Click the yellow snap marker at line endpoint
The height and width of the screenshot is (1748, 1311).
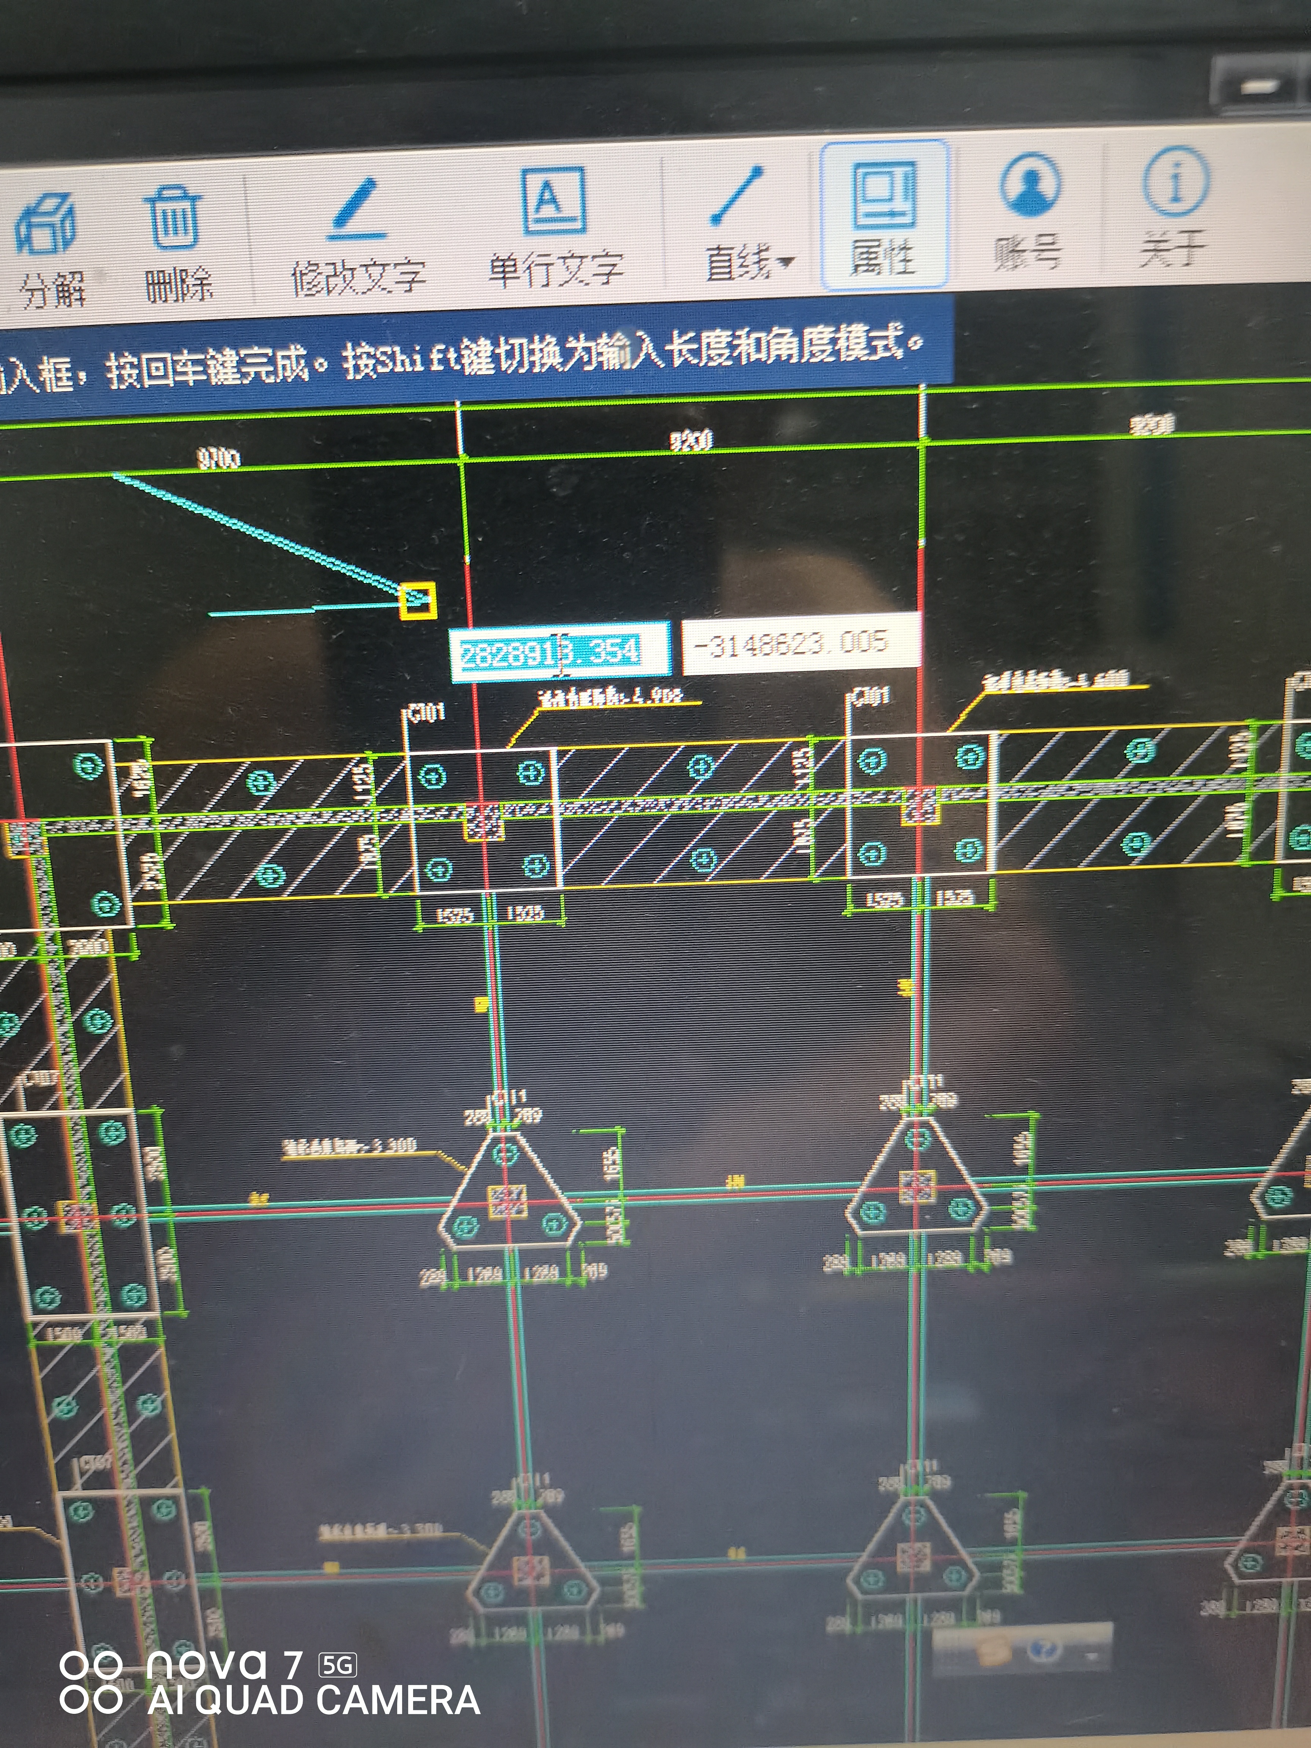[417, 601]
